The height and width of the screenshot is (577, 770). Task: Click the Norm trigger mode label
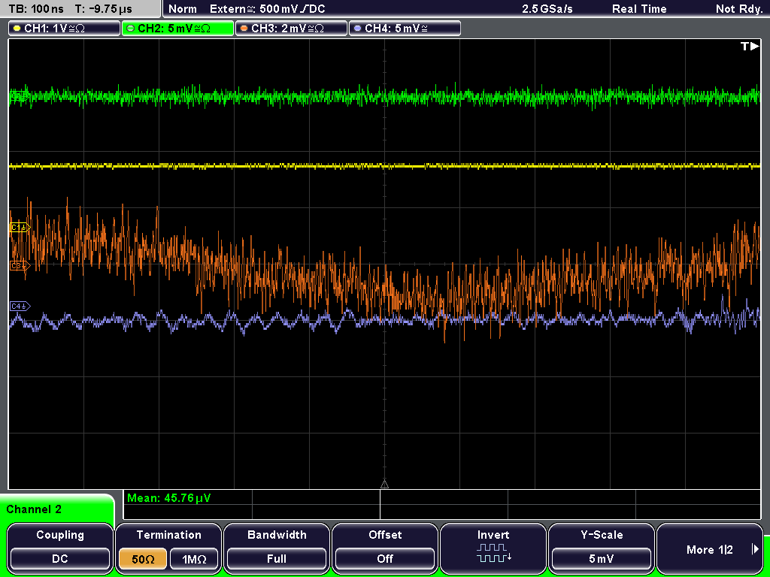tap(183, 9)
